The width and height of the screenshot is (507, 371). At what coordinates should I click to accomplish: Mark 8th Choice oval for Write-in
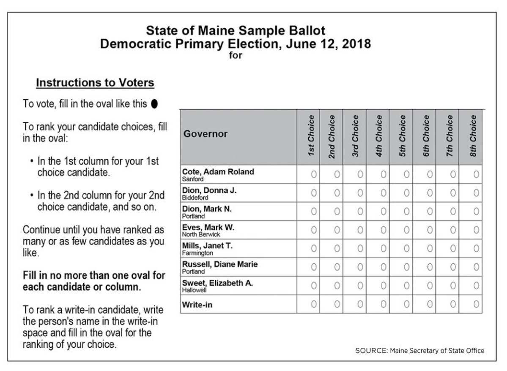coord(476,304)
